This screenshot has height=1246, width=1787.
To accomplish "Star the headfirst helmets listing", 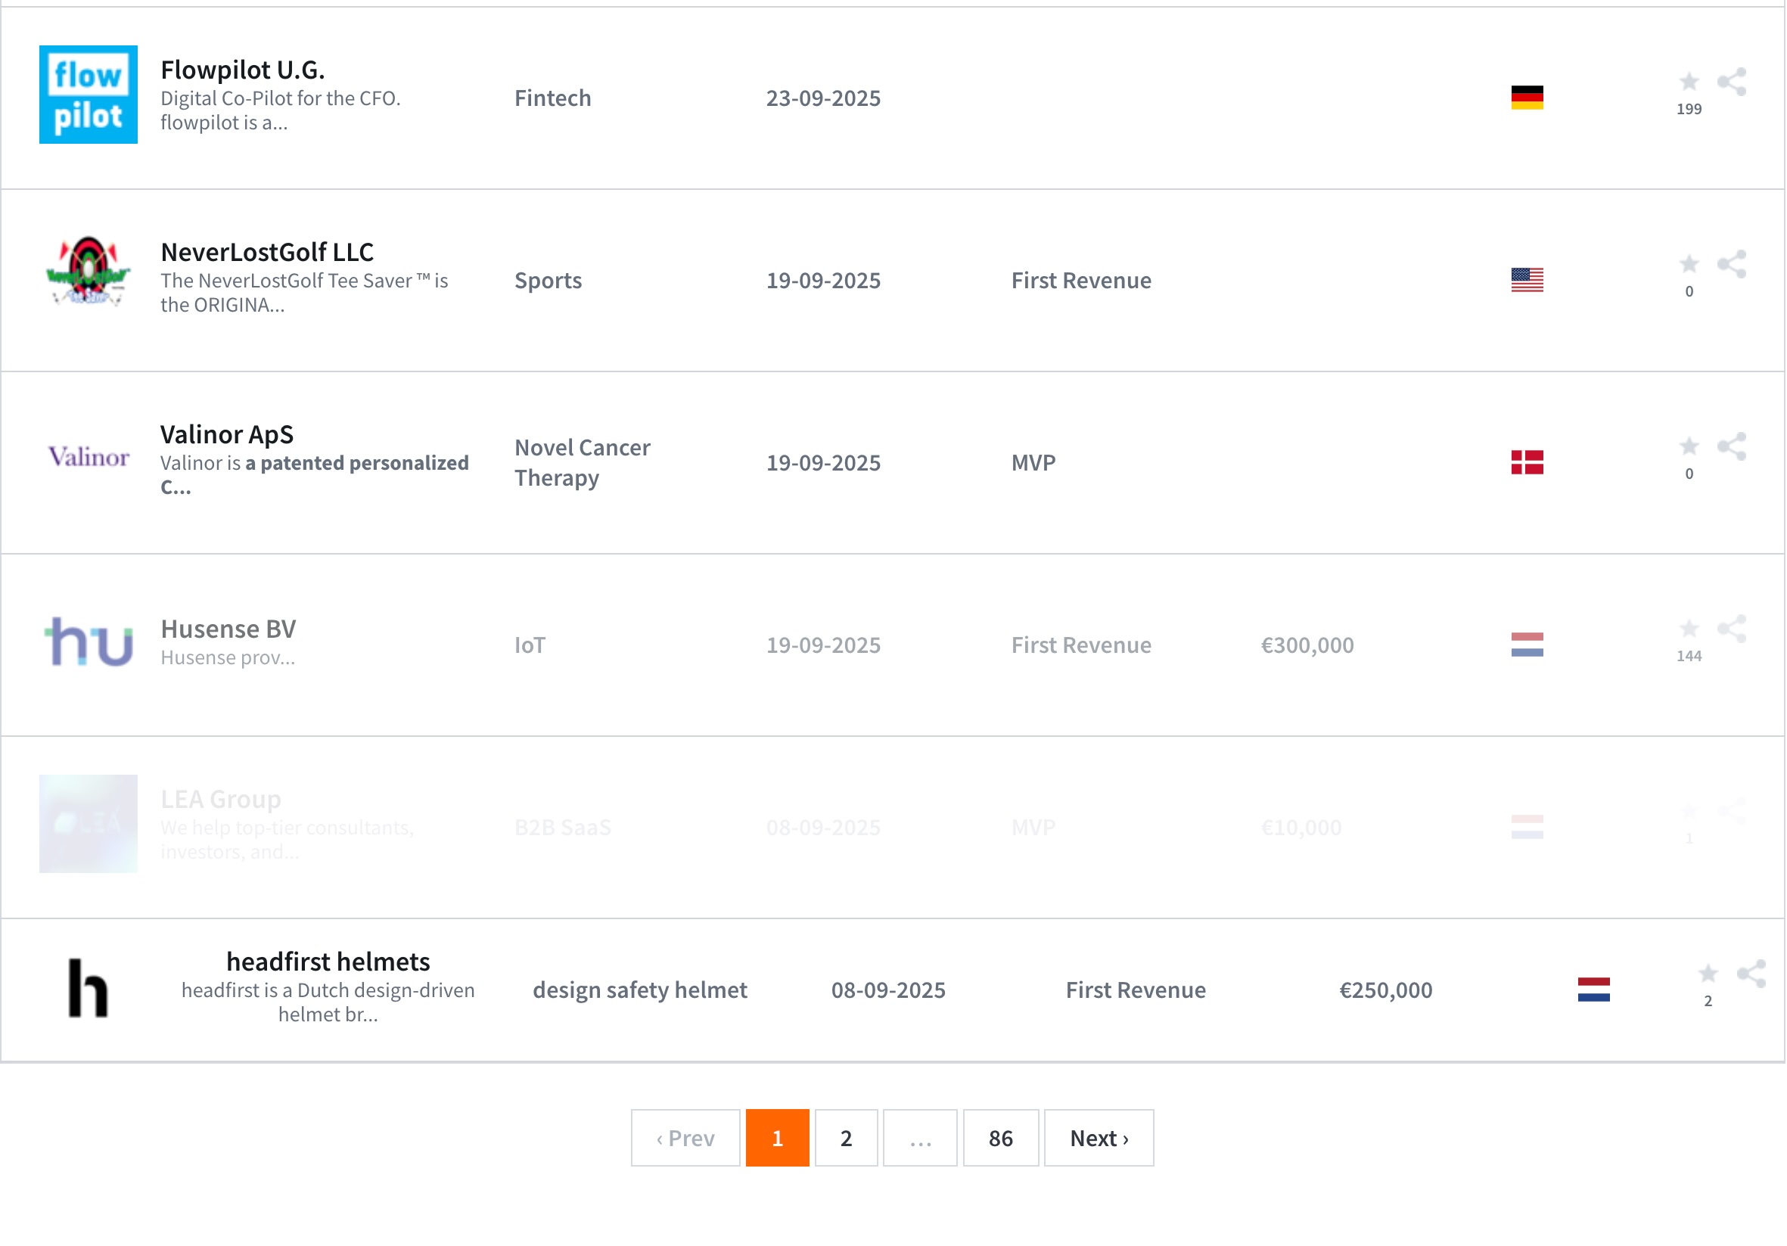I will (x=1708, y=974).
